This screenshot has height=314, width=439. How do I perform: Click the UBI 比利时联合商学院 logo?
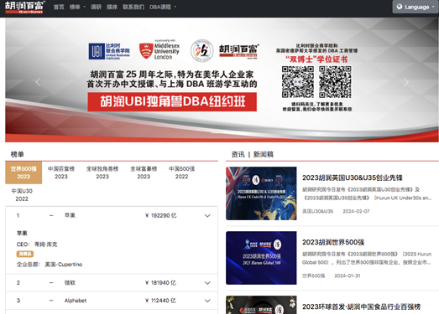tap(109, 51)
